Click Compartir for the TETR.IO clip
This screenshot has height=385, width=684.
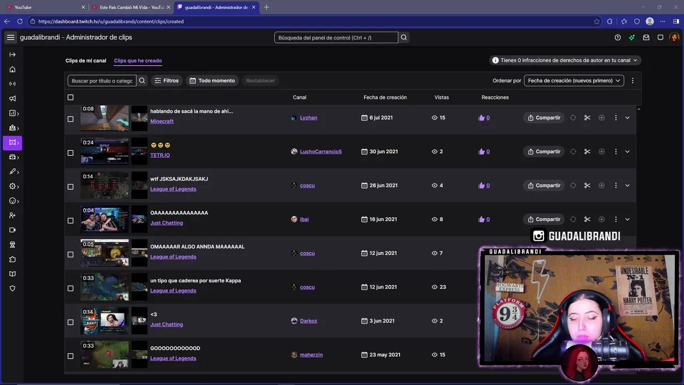[x=544, y=151]
